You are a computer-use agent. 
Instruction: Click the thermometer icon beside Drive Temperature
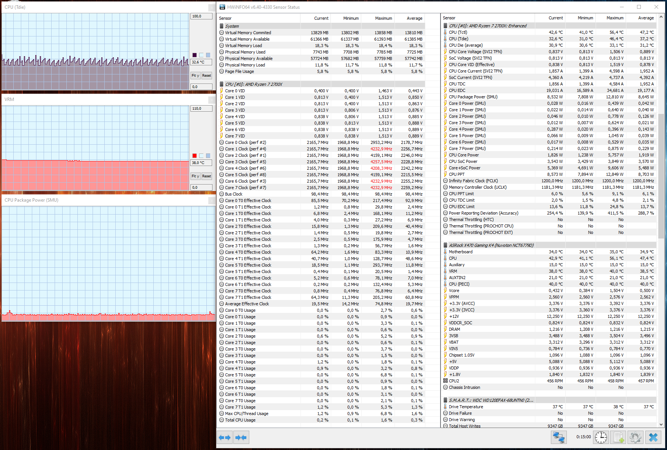coord(445,406)
